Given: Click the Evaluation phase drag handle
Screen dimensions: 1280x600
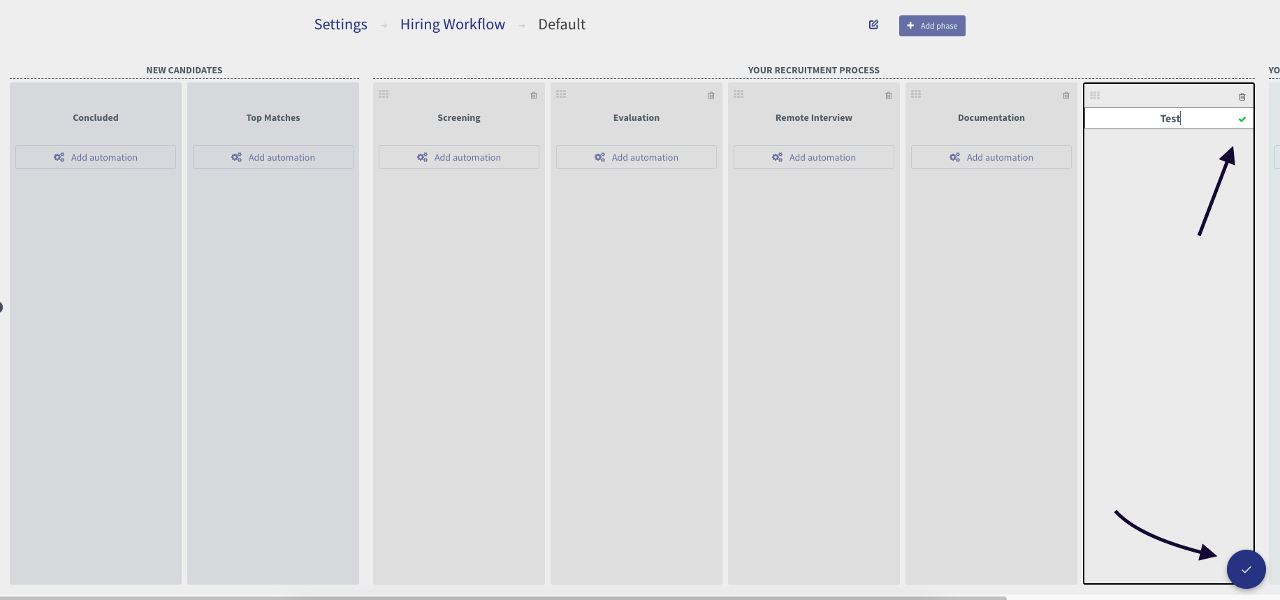Looking at the screenshot, I should pyautogui.click(x=561, y=94).
